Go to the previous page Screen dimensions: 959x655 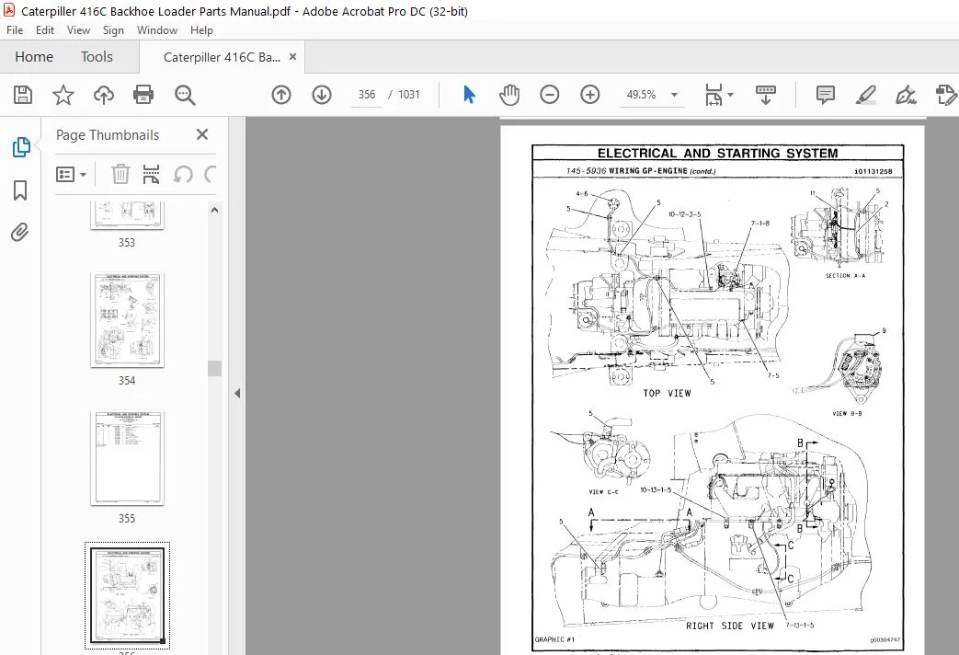point(281,95)
